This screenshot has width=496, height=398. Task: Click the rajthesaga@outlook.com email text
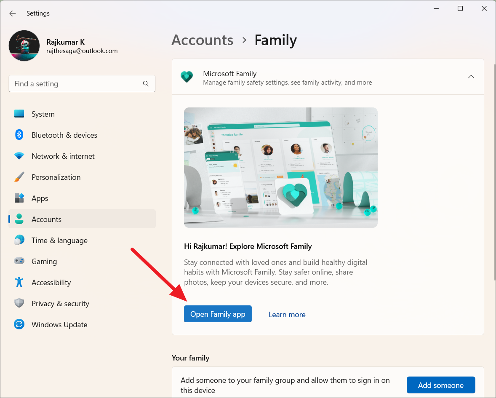tap(82, 51)
